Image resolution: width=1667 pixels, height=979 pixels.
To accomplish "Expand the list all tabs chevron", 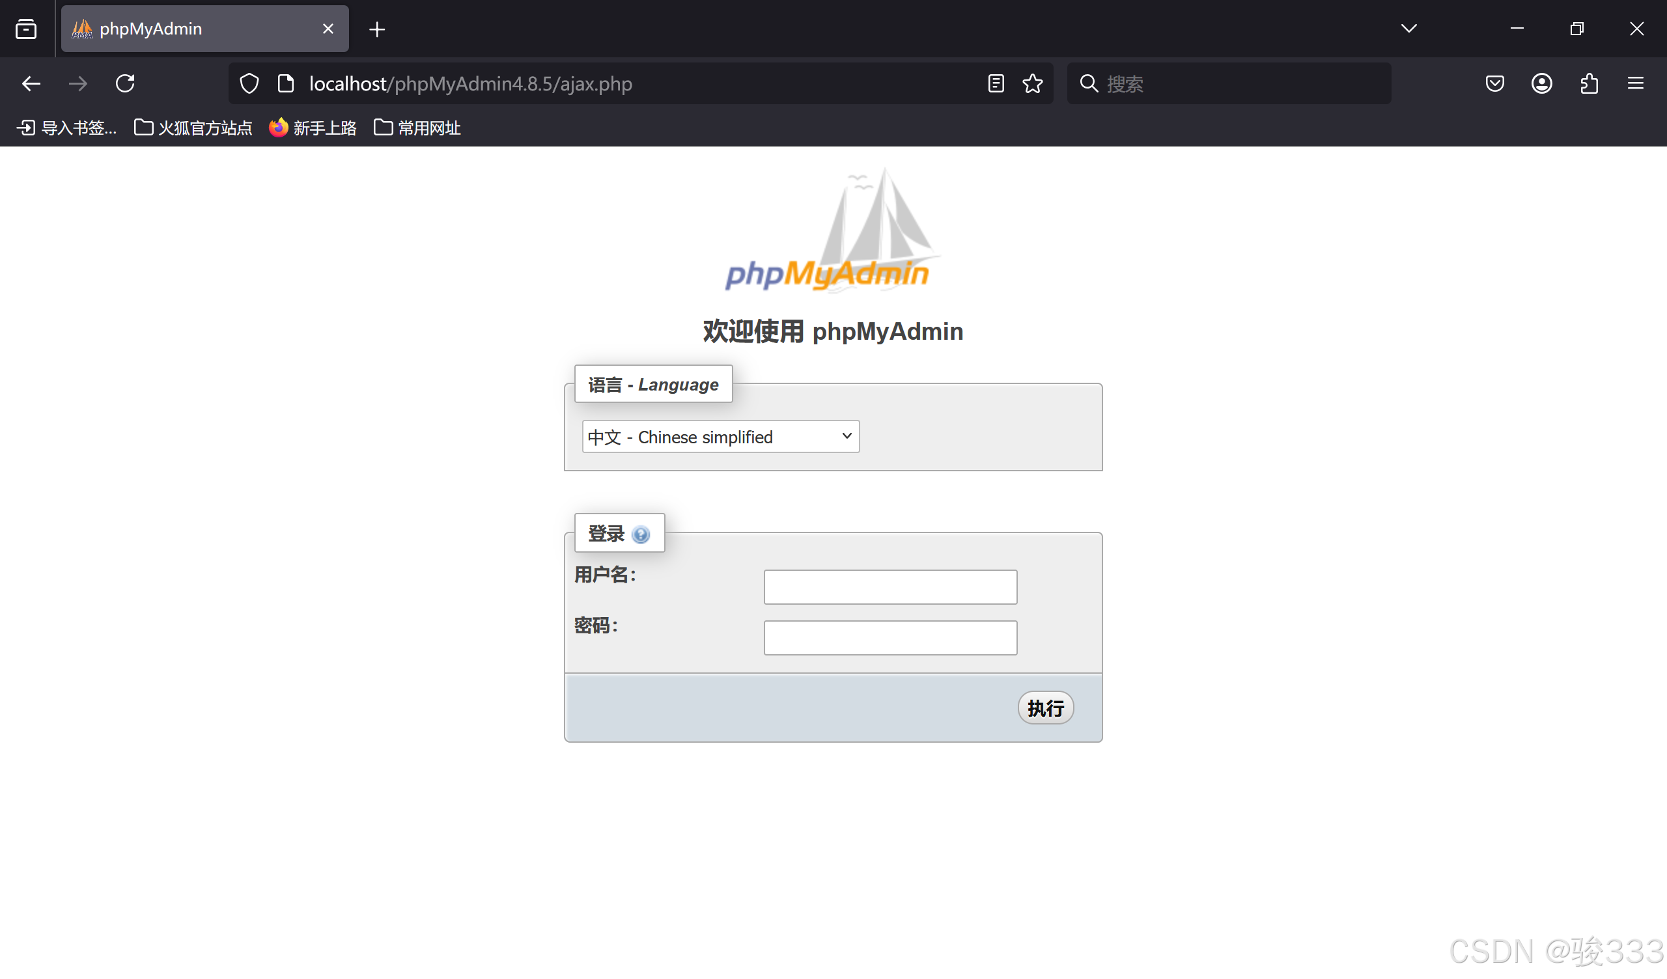I will [x=1408, y=29].
